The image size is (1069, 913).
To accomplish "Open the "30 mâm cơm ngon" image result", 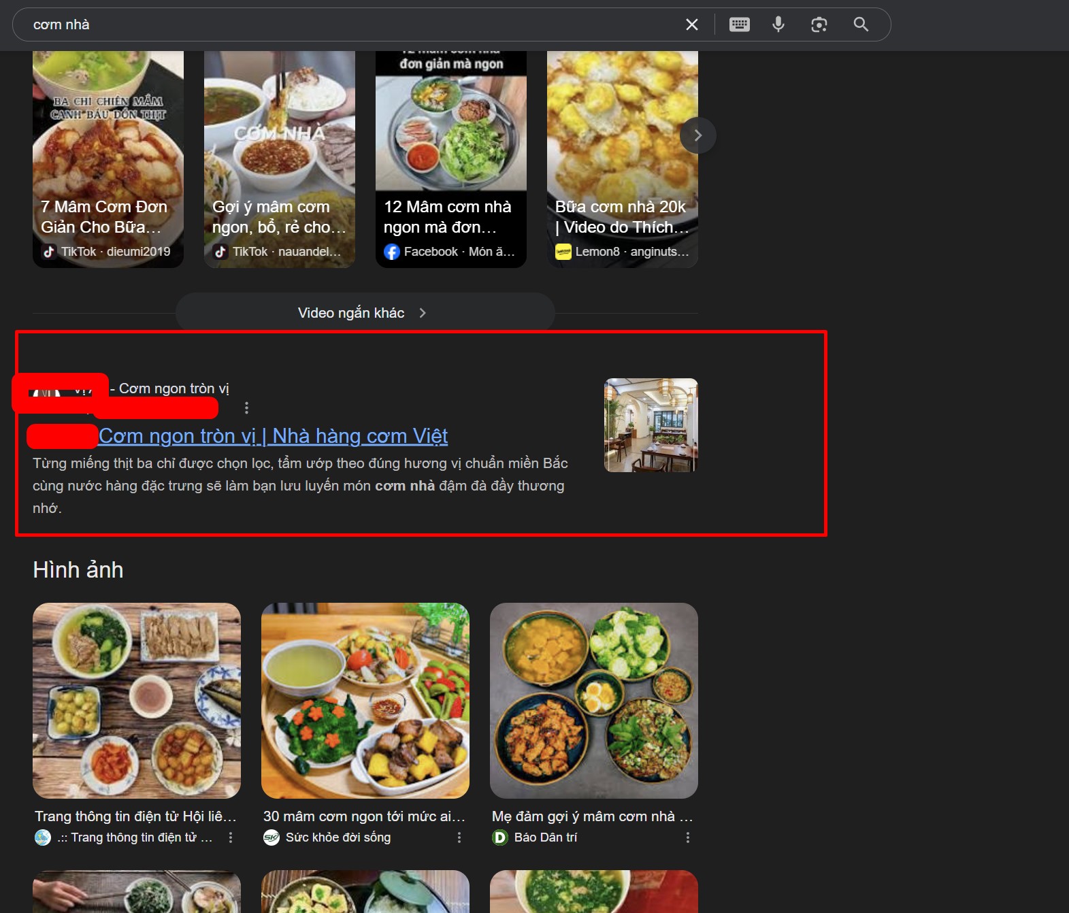I will 365,701.
